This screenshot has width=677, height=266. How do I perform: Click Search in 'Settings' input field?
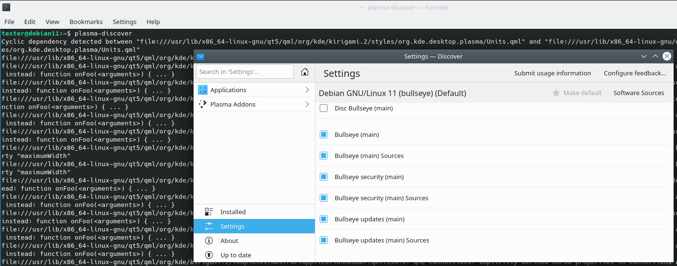tap(245, 72)
